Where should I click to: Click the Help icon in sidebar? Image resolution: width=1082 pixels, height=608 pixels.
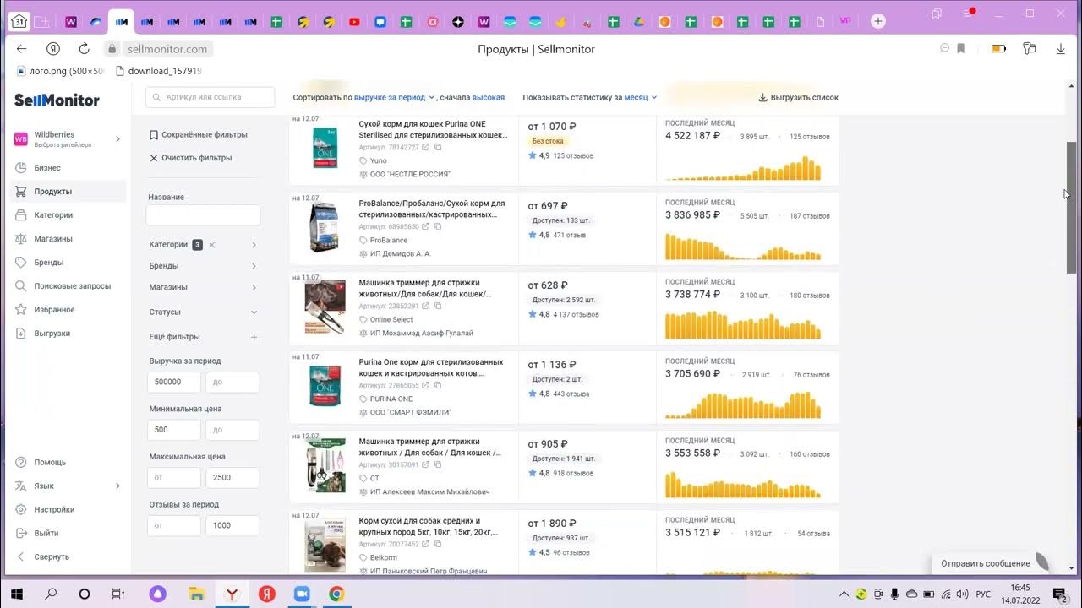click(x=20, y=462)
